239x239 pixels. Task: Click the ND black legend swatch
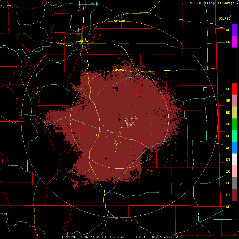(234, 207)
